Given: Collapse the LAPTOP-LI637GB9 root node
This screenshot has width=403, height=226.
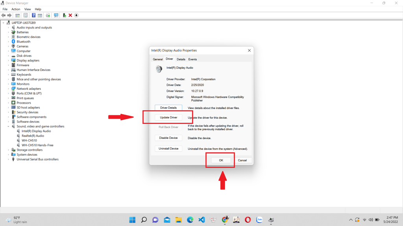Looking at the screenshot, I should pos(3,23).
